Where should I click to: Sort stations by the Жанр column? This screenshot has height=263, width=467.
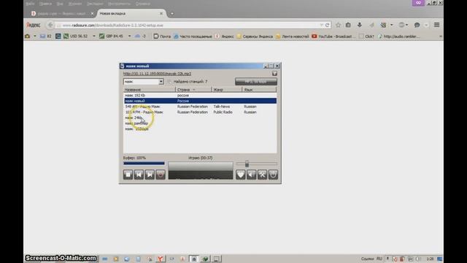227,89
